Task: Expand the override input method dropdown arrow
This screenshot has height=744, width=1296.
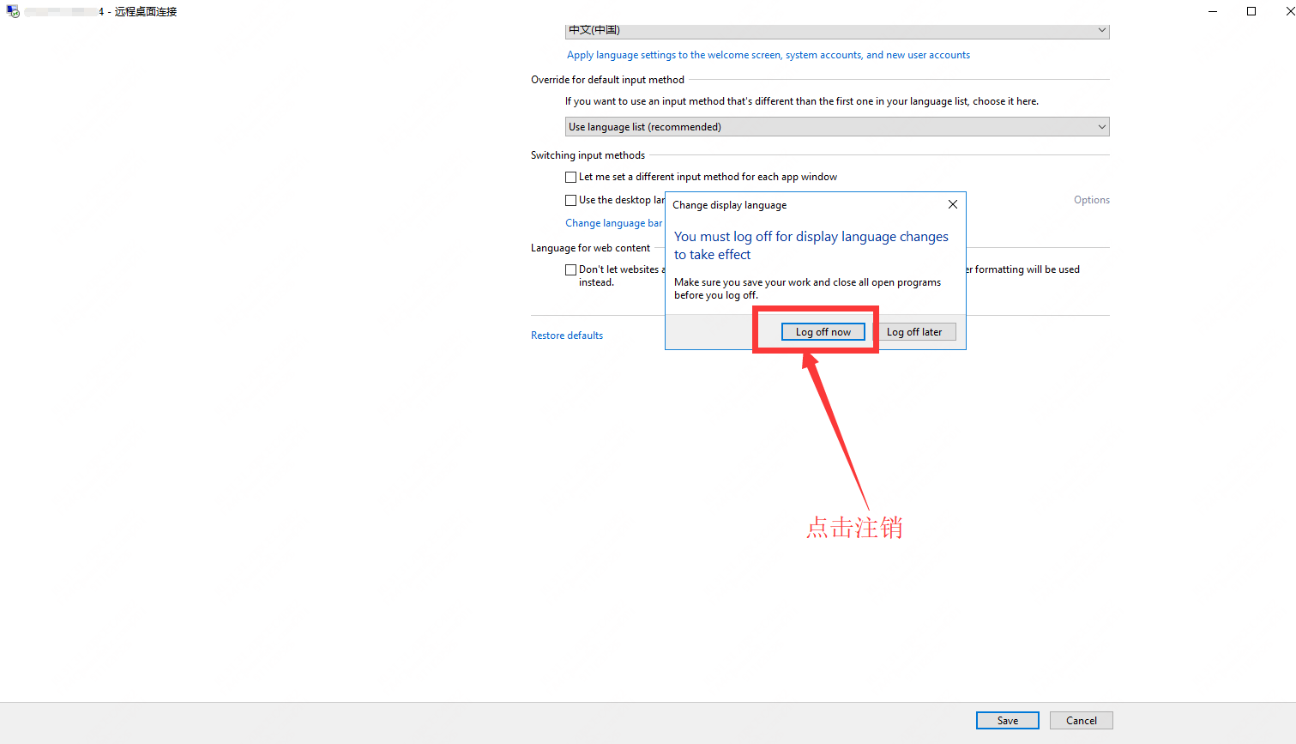Action: 1101,126
